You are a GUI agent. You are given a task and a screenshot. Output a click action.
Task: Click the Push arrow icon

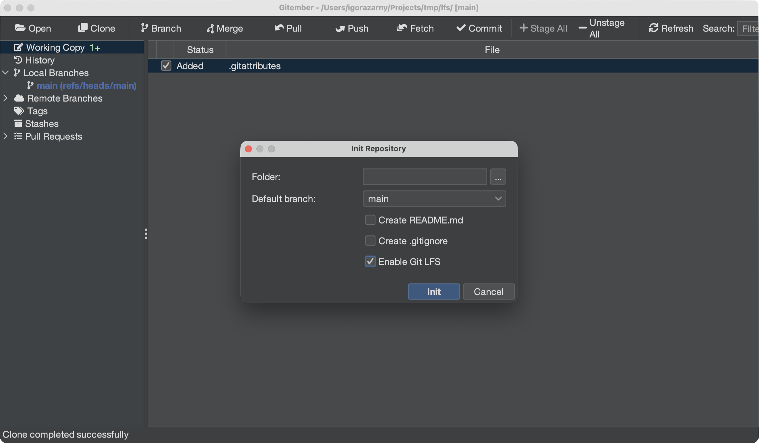340,29
